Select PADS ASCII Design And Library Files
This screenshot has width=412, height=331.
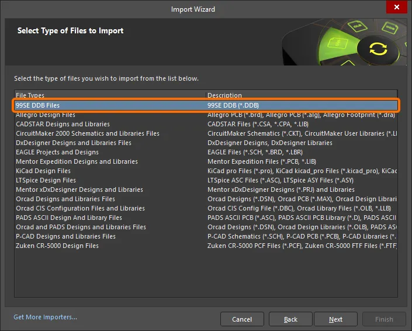(69, 218)
